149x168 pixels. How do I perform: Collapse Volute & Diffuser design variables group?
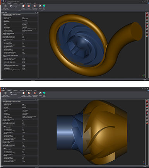point(2,55)
